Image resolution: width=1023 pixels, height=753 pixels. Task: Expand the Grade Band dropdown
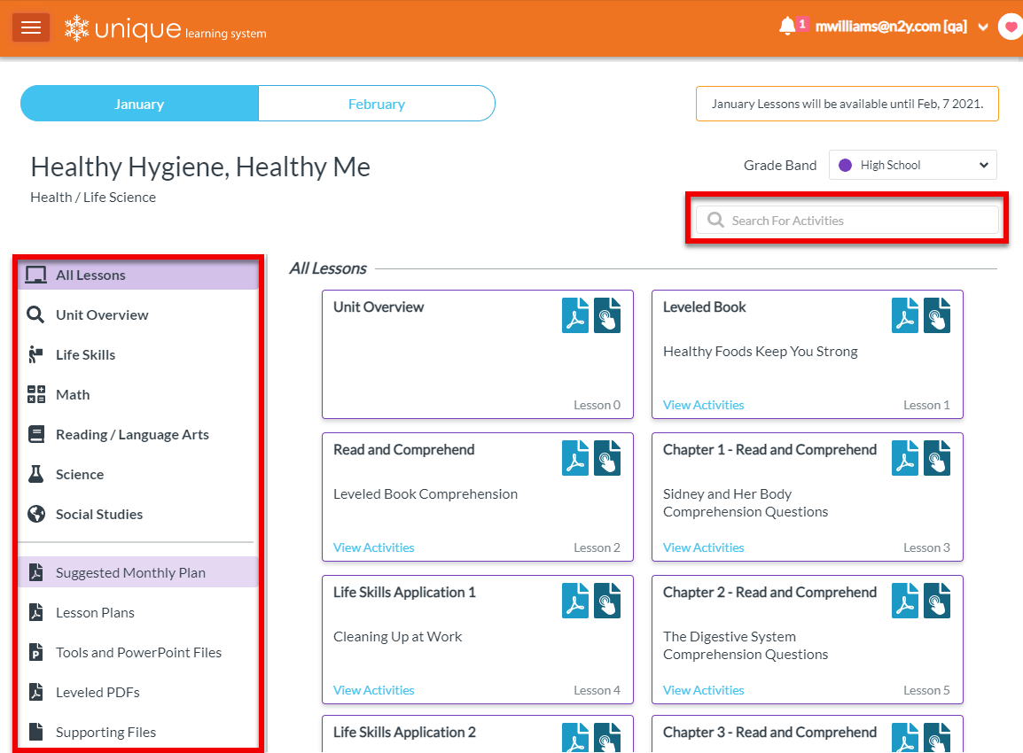tap(913, 165)
